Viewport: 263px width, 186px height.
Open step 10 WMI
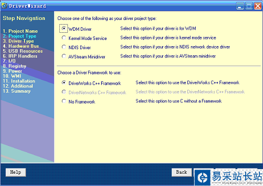[x=12, y=76]
